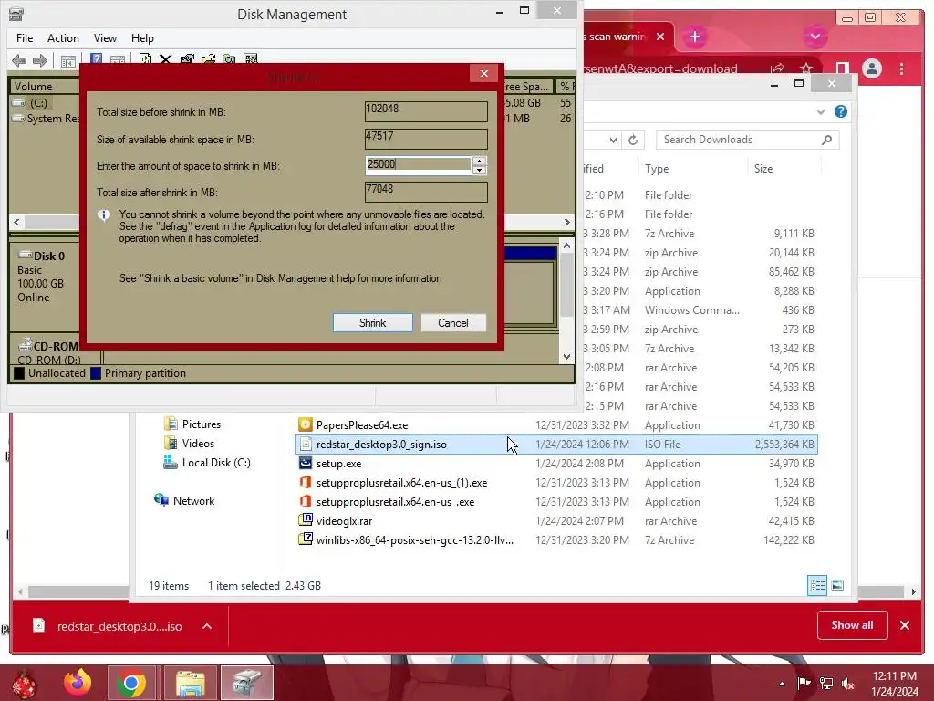Bookmark this page with the star icon
This screenshot has width=934, height=701.
[806, 68]
